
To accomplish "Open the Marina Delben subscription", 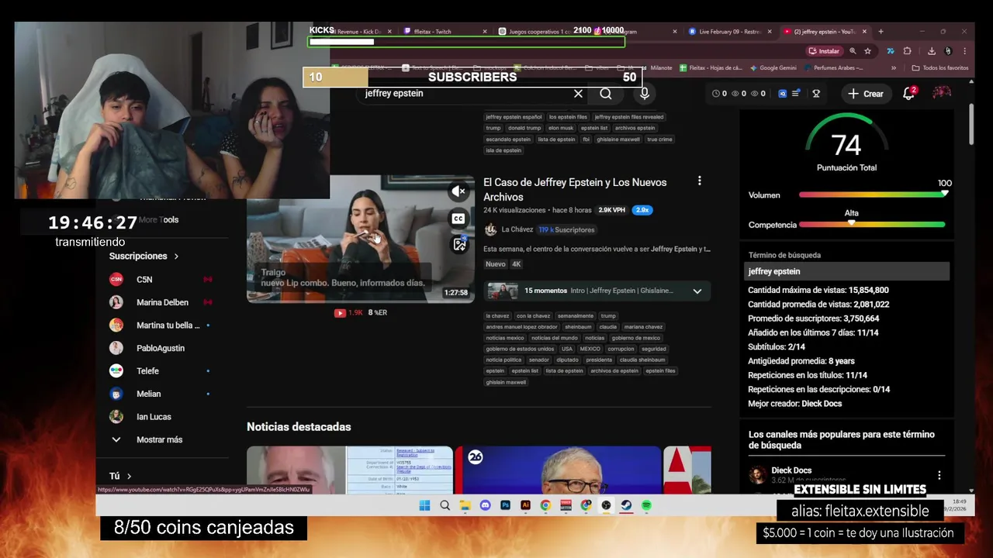I will tap(161, 302).
